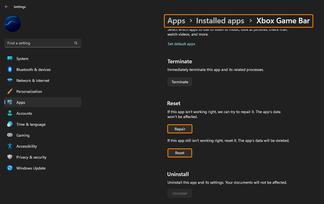This screenshot has height=204, width=324.
Task: Click the Bluetooth icon in the sidebar
Action: (x=10, y=69)
